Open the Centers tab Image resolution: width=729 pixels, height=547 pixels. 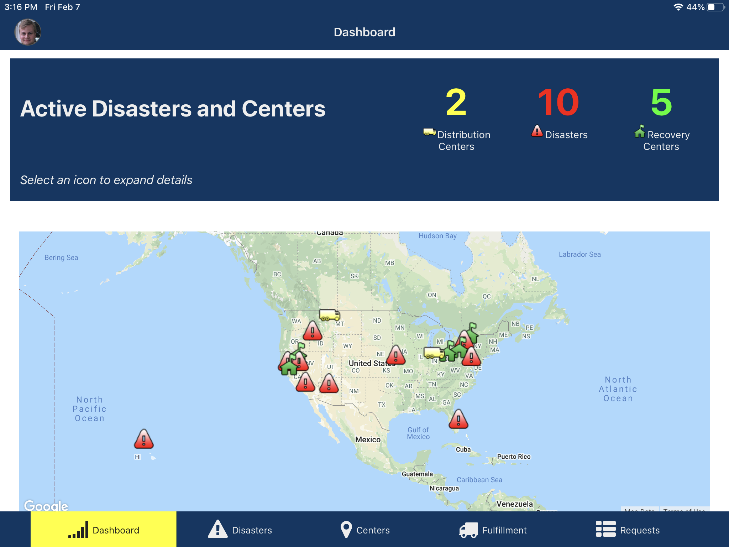pyautogui.click(x=365, y=530)
